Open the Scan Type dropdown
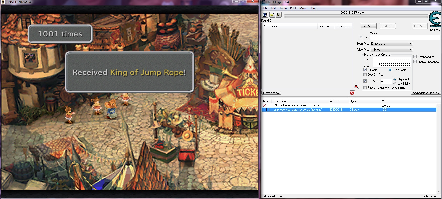Screen dimensions: 442x199 (391, 44)
